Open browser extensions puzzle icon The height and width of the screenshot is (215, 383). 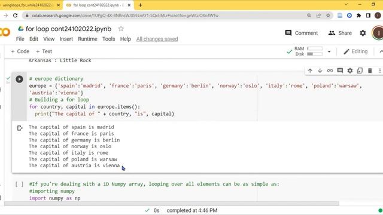359,16
